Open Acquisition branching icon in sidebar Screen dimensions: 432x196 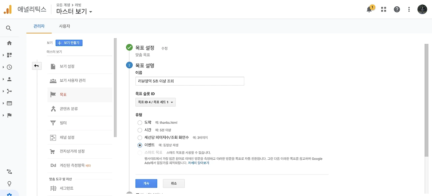[x=9, y=91]
